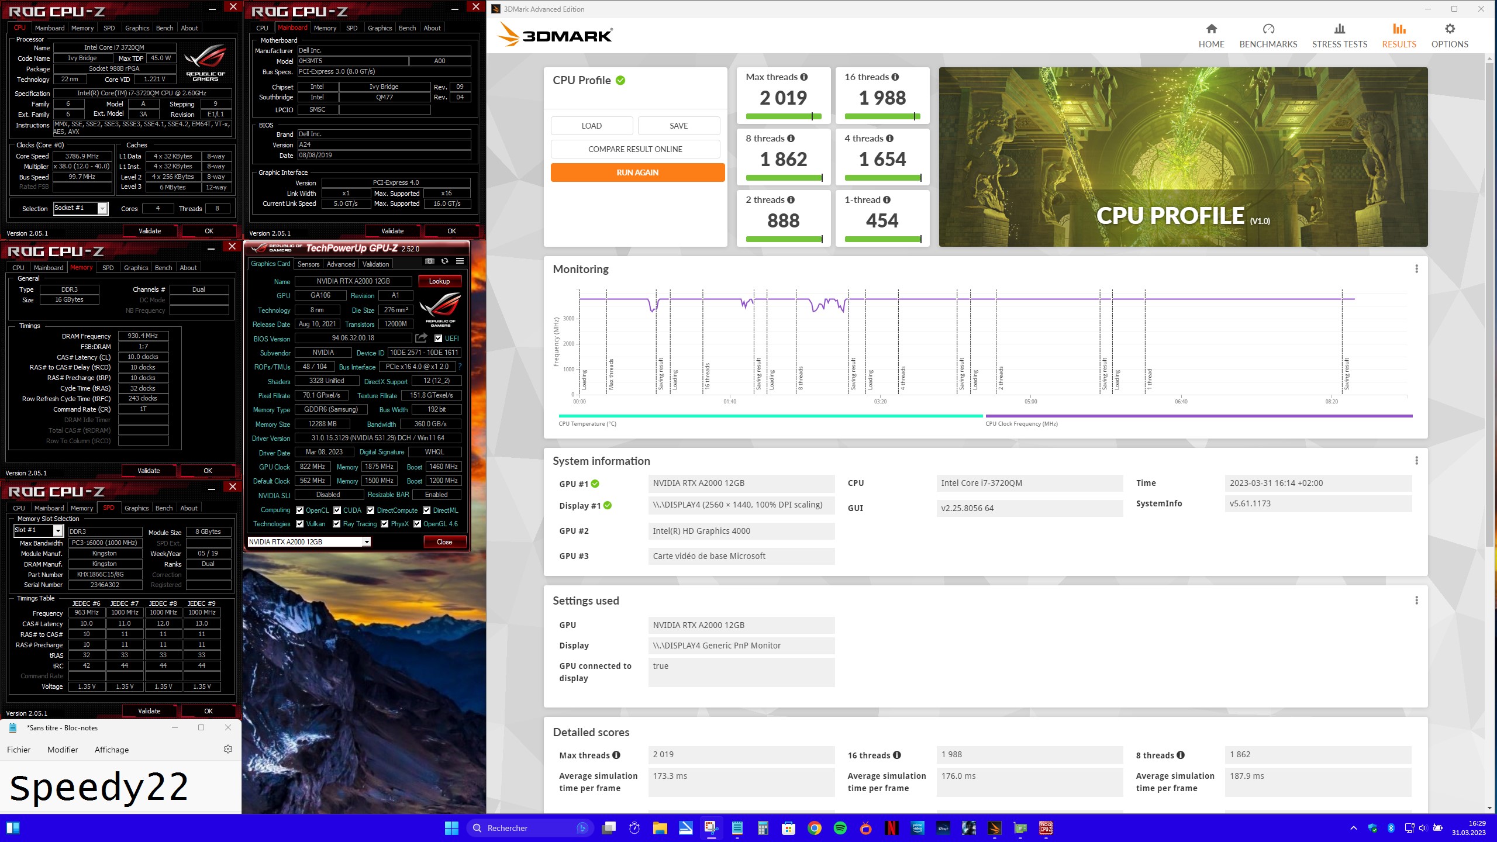Click the 2 threads info icon in score card

click(x=791, y=200)
